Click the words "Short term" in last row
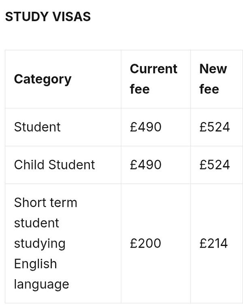The height and width of the screenshot is (306, 243). [45, 202]
